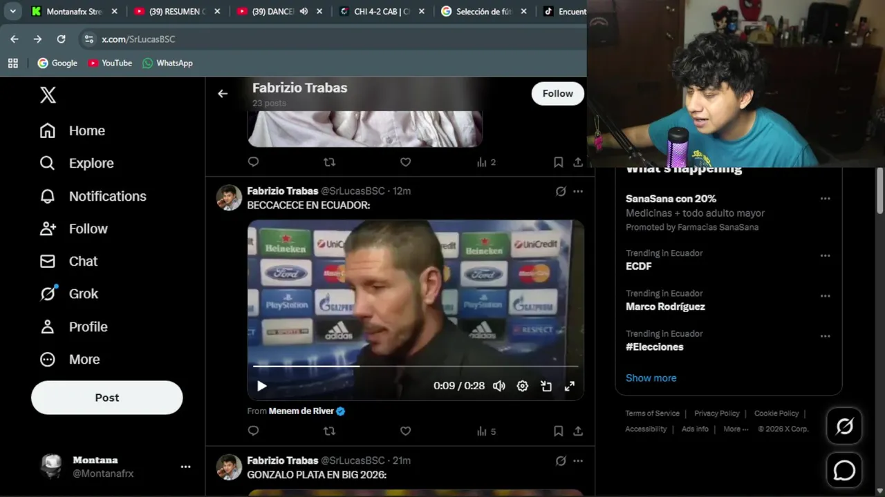Open floating chat messages button

[x=844, y=471]
